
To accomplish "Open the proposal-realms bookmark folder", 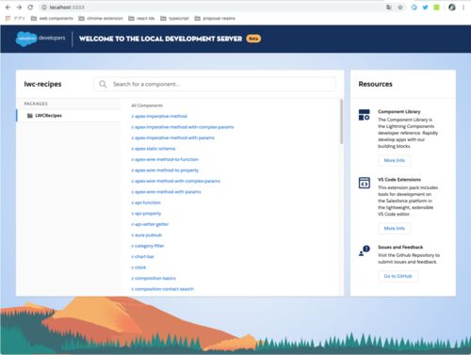I will point(215,18).
